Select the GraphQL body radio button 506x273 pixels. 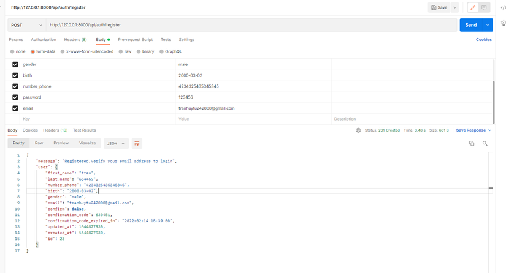pyautogui.click(x=162, y=51)
